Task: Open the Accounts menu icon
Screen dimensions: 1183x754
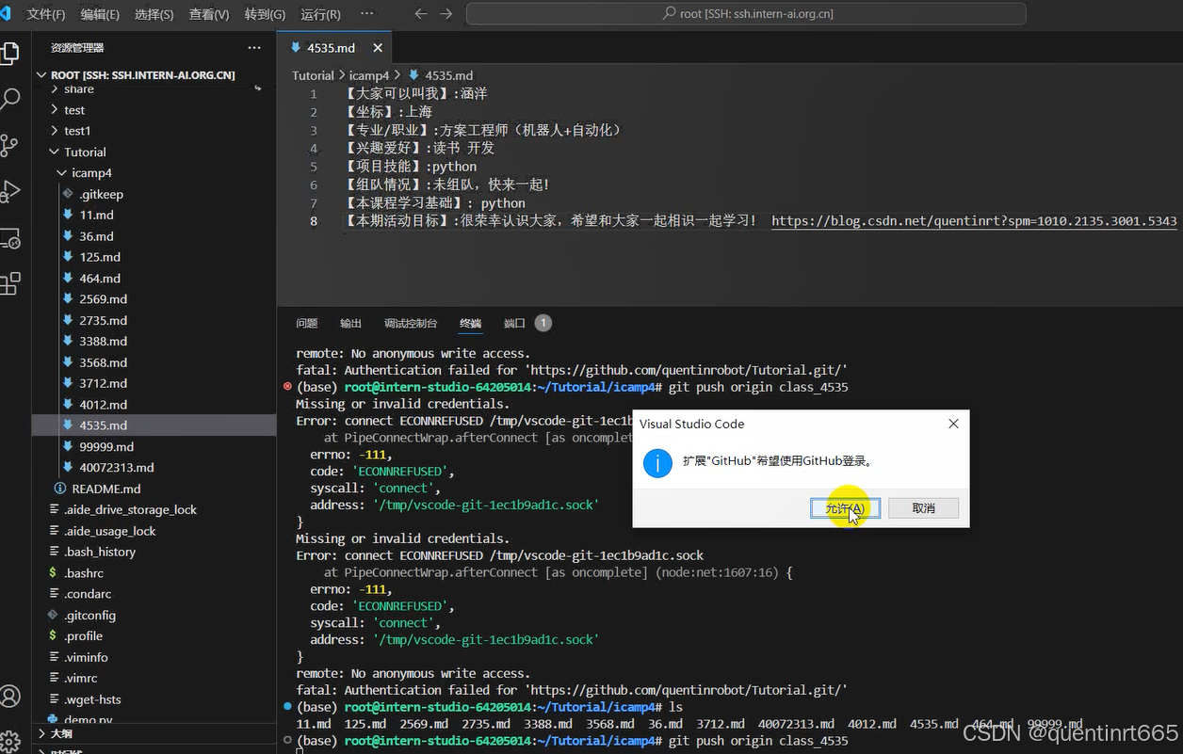Action: tap(9, 696)
